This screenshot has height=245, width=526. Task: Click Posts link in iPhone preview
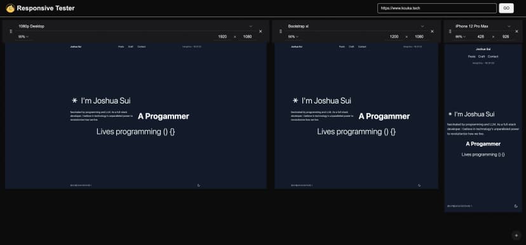point(471,56)
